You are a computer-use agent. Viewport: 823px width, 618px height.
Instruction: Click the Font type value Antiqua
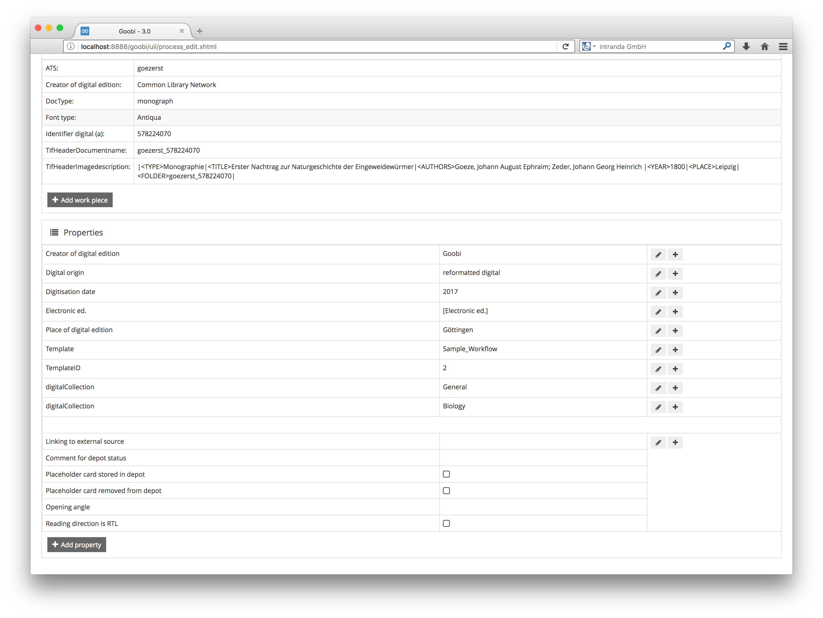[149, 118]
